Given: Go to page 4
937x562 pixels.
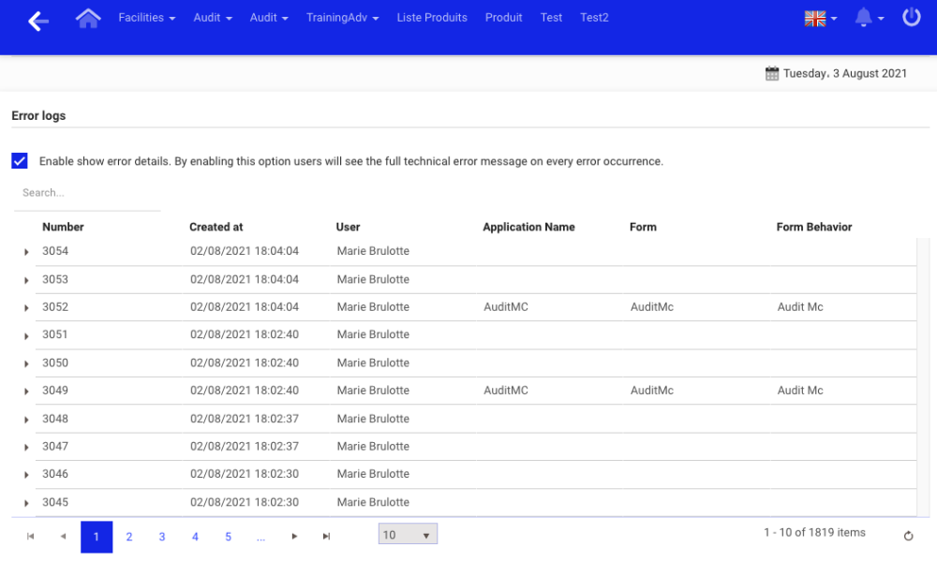Looking at the screenshot, I should (x=195, y=537).
